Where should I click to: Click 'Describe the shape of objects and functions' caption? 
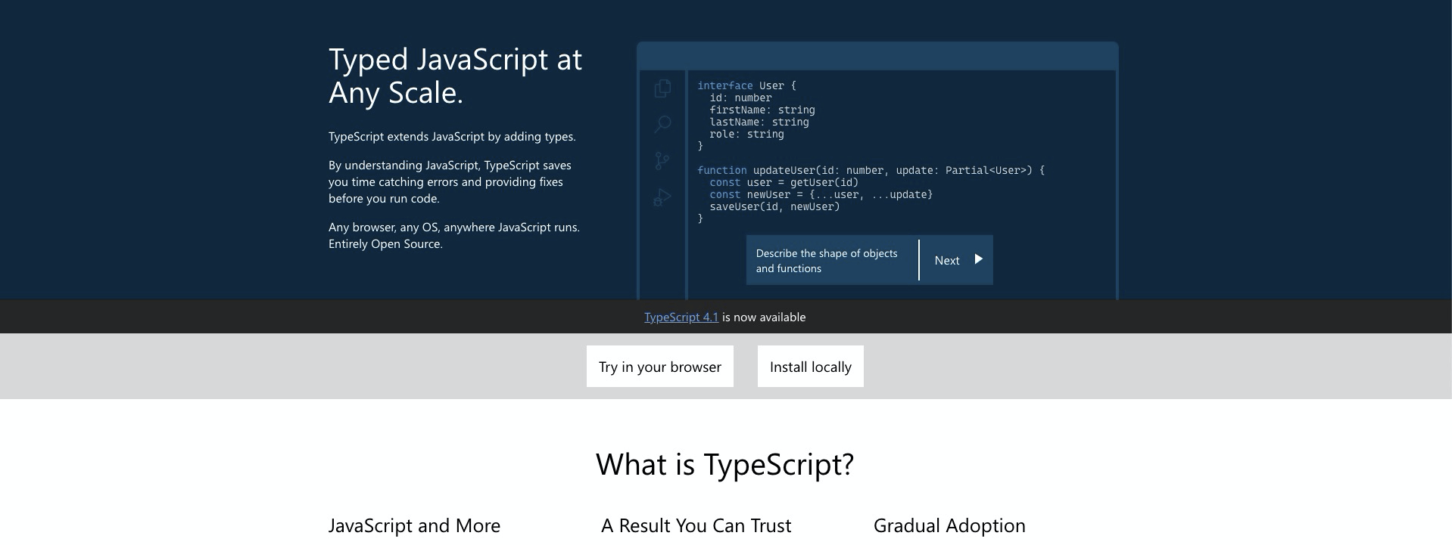point(827,261)
